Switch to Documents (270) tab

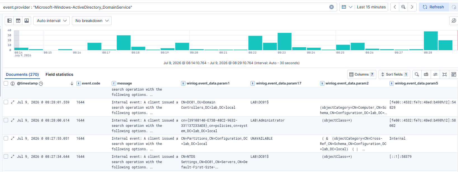point(22,74)
